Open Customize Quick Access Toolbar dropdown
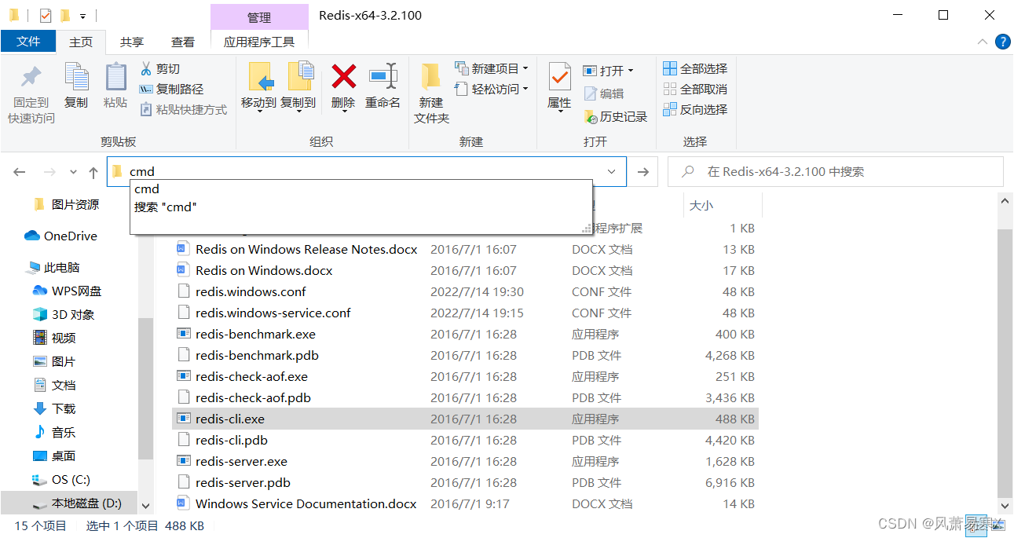The image size is (1014, 538). click(x=82, y=15)
